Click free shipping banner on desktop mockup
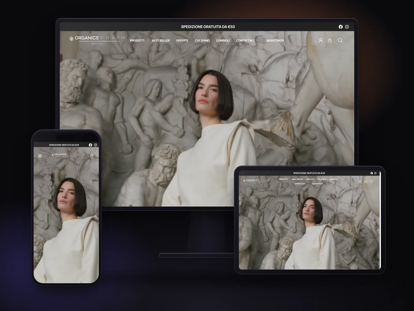414x311 pixels. click(x=208, y=27)
